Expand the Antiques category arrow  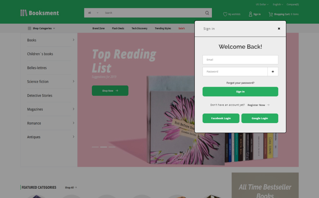tap(73, 137)
